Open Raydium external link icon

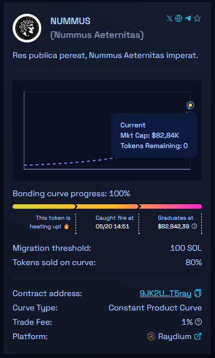click(x=198, y=336)
